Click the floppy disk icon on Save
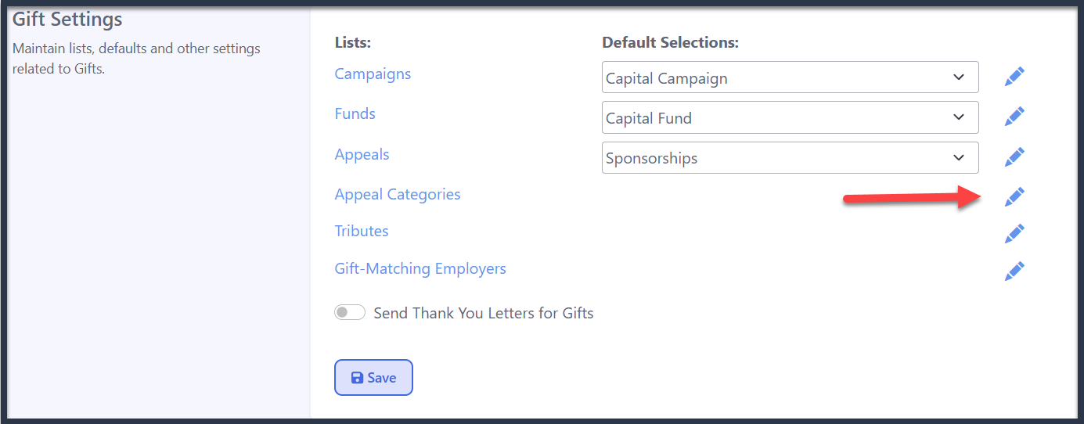1084x424 pixels. pyautogui.click(x=357, y=378)
